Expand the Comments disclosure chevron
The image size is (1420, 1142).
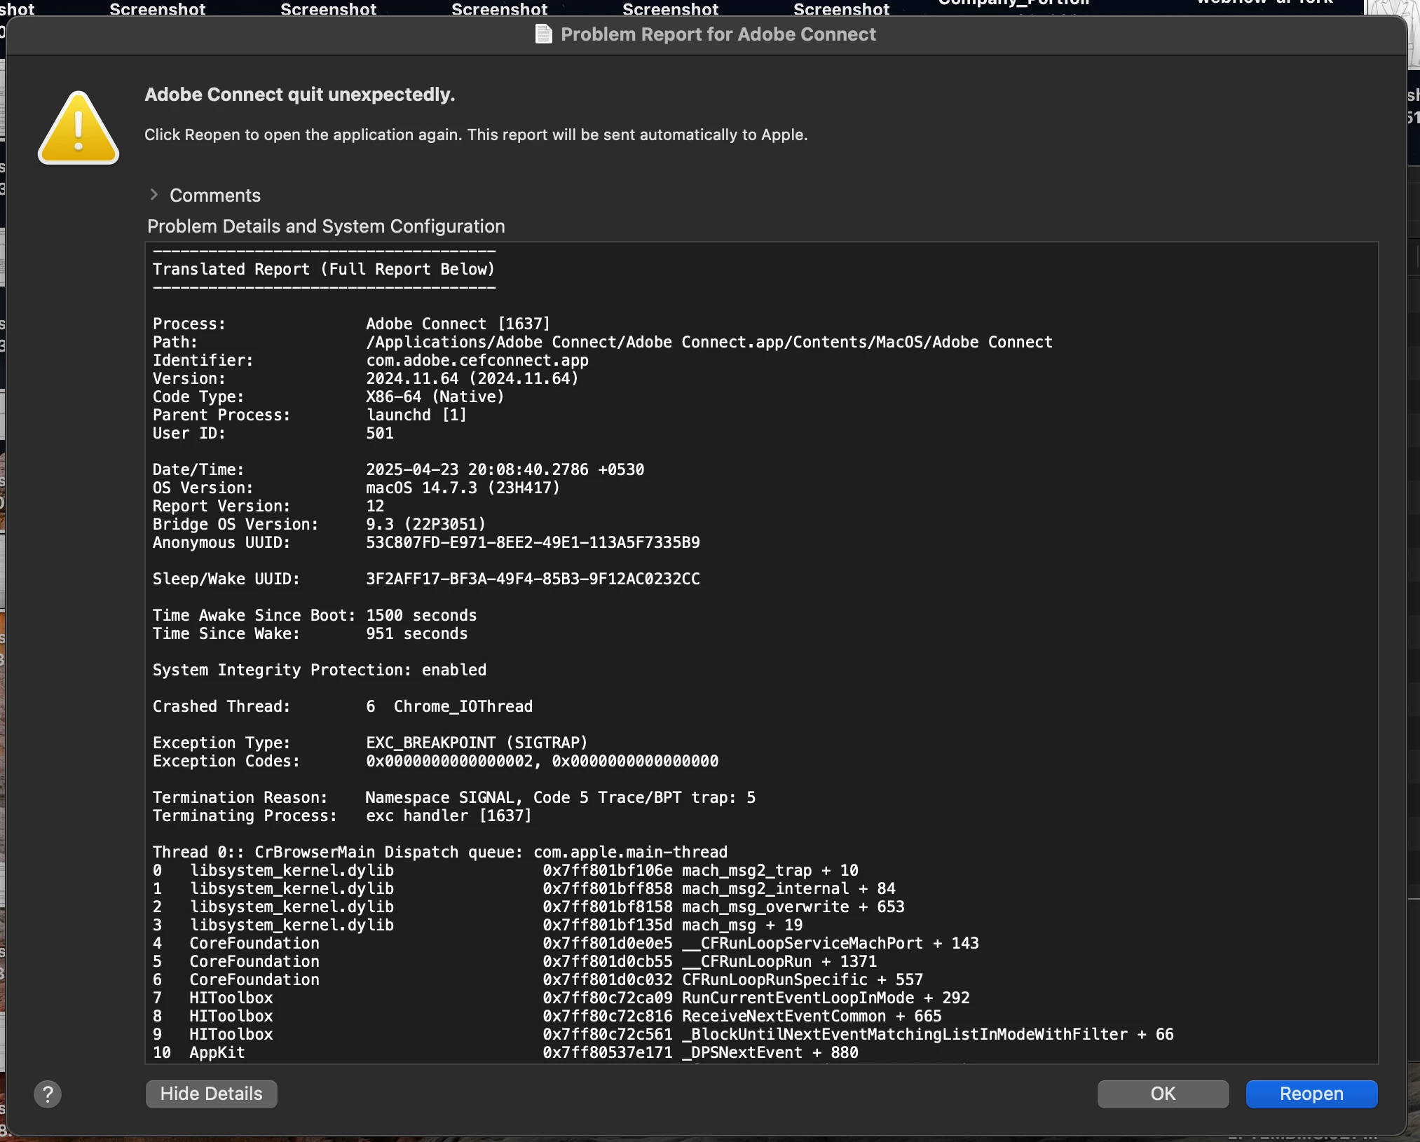[154, 195]
